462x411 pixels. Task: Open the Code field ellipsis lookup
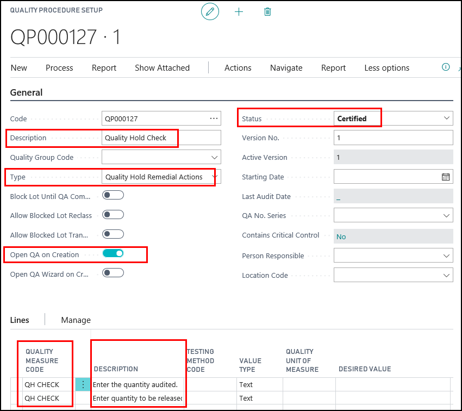pos(214,119)
